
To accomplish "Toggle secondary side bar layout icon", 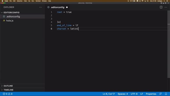I will [x=165, y=3].
